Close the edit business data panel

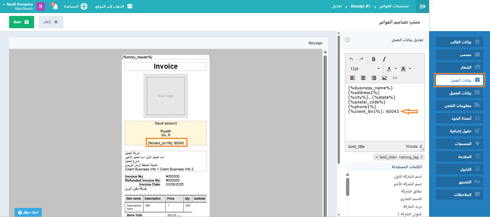click(x=347, y=40)
